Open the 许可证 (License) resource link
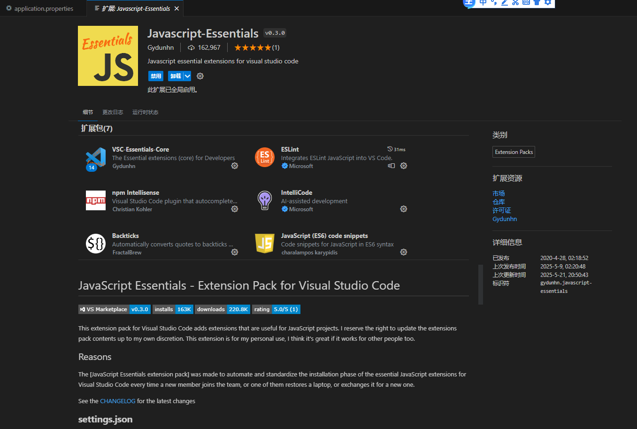This screenshot has width=637, height=429. point(502,210)
